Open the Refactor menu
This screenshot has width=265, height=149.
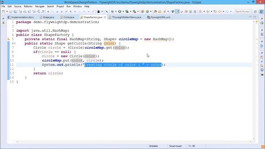pyautogui.click(x=28, y=7)
